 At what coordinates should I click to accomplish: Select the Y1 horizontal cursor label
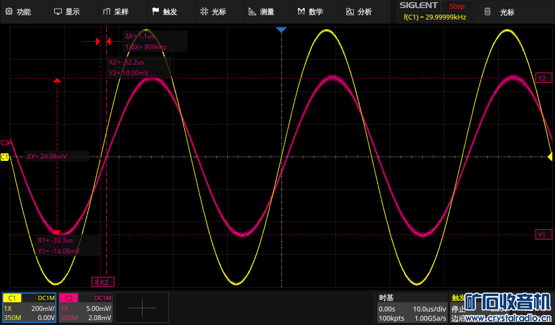[543, 235]
